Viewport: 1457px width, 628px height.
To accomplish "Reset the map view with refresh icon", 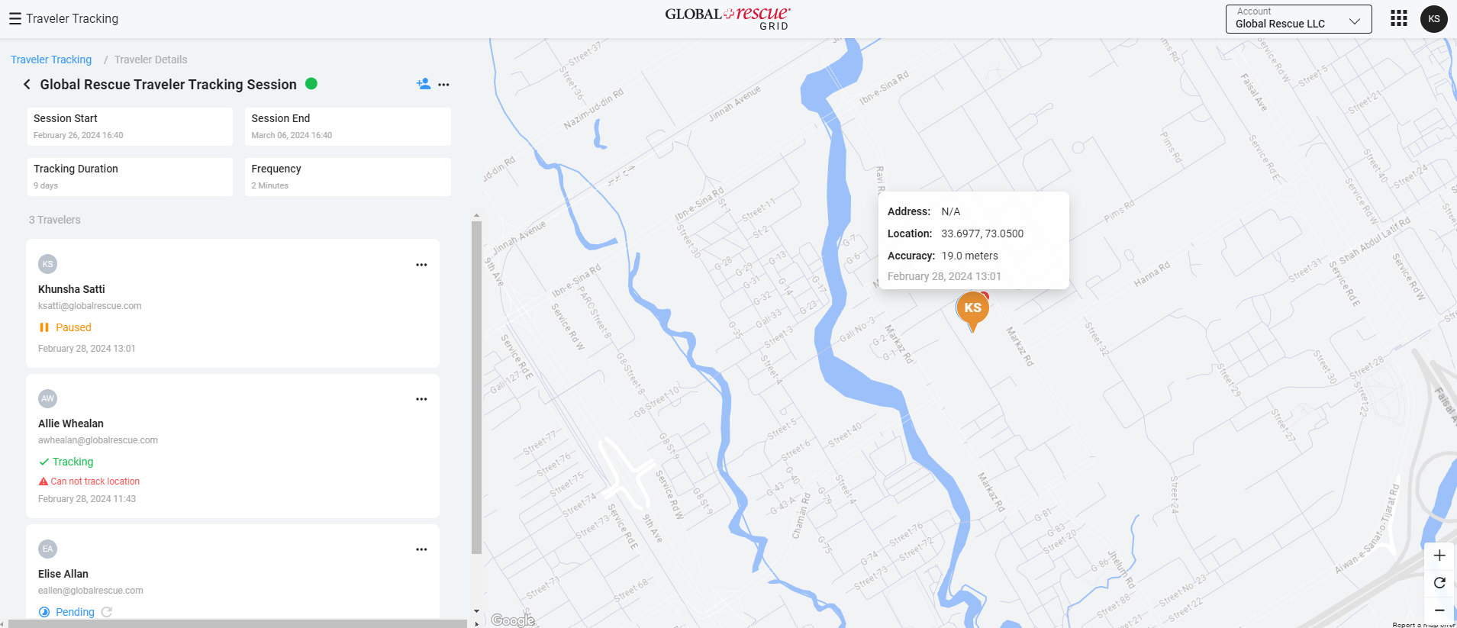I will pos(1439,583).
